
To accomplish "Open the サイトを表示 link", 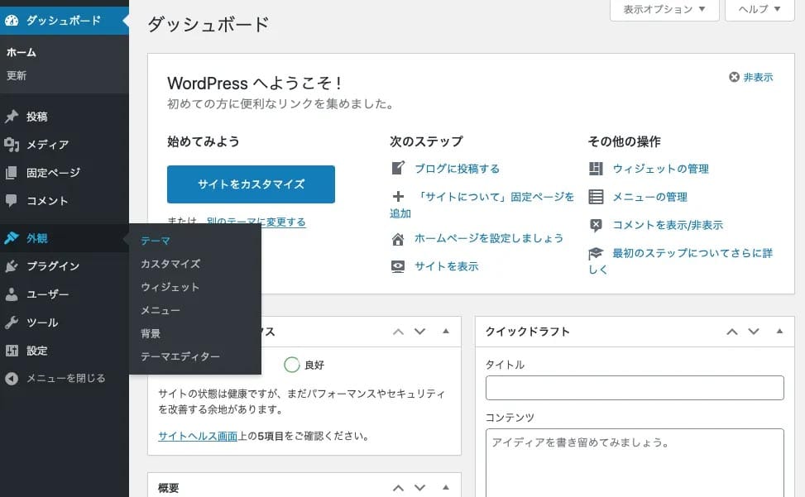I will 447,267.
